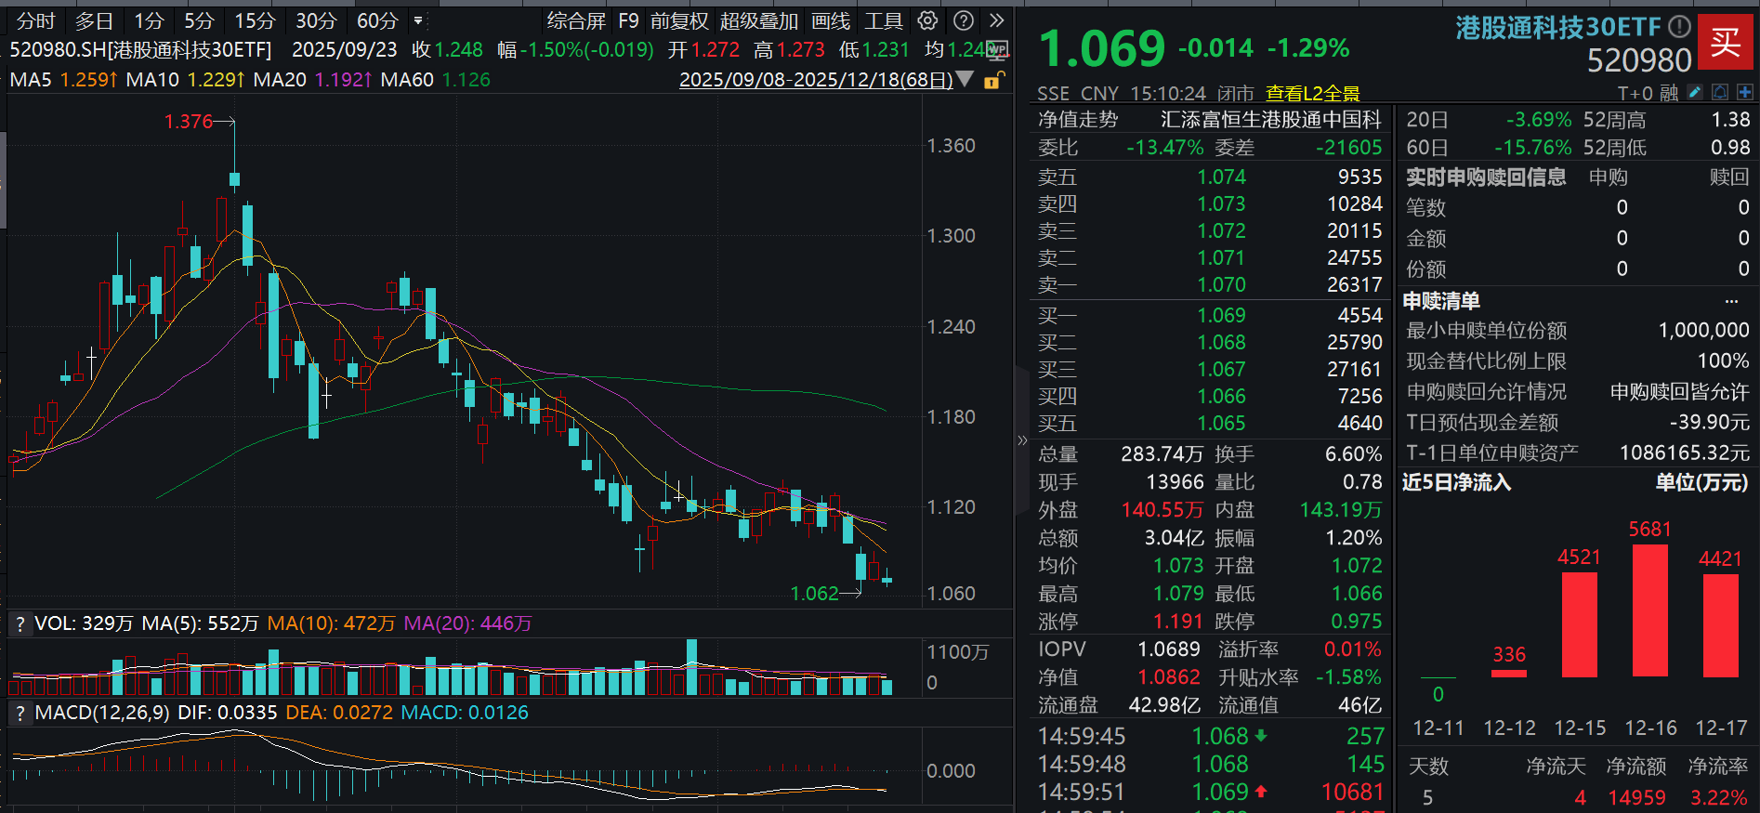Open chart settings gear icon
This screenshot has width=1760, height=813.
click(x=927, y=20)
